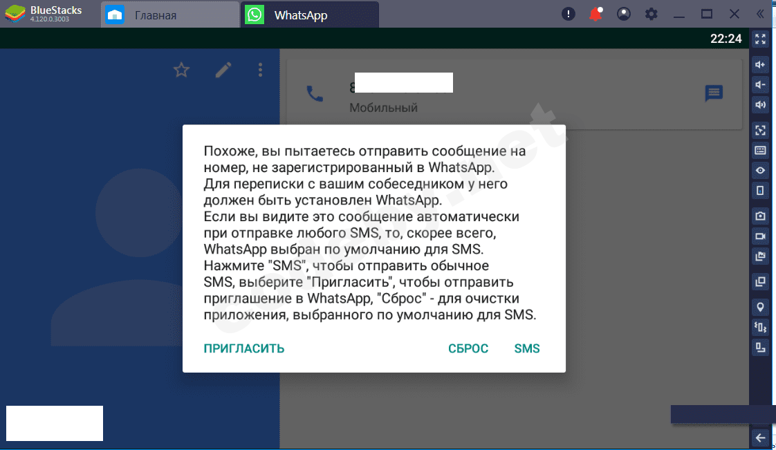
Task: Mark the contact as favorite with the star
Action: click(182, 70)
